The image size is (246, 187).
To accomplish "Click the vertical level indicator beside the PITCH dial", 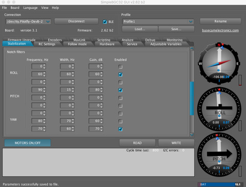I will click(x=240, y=171).
